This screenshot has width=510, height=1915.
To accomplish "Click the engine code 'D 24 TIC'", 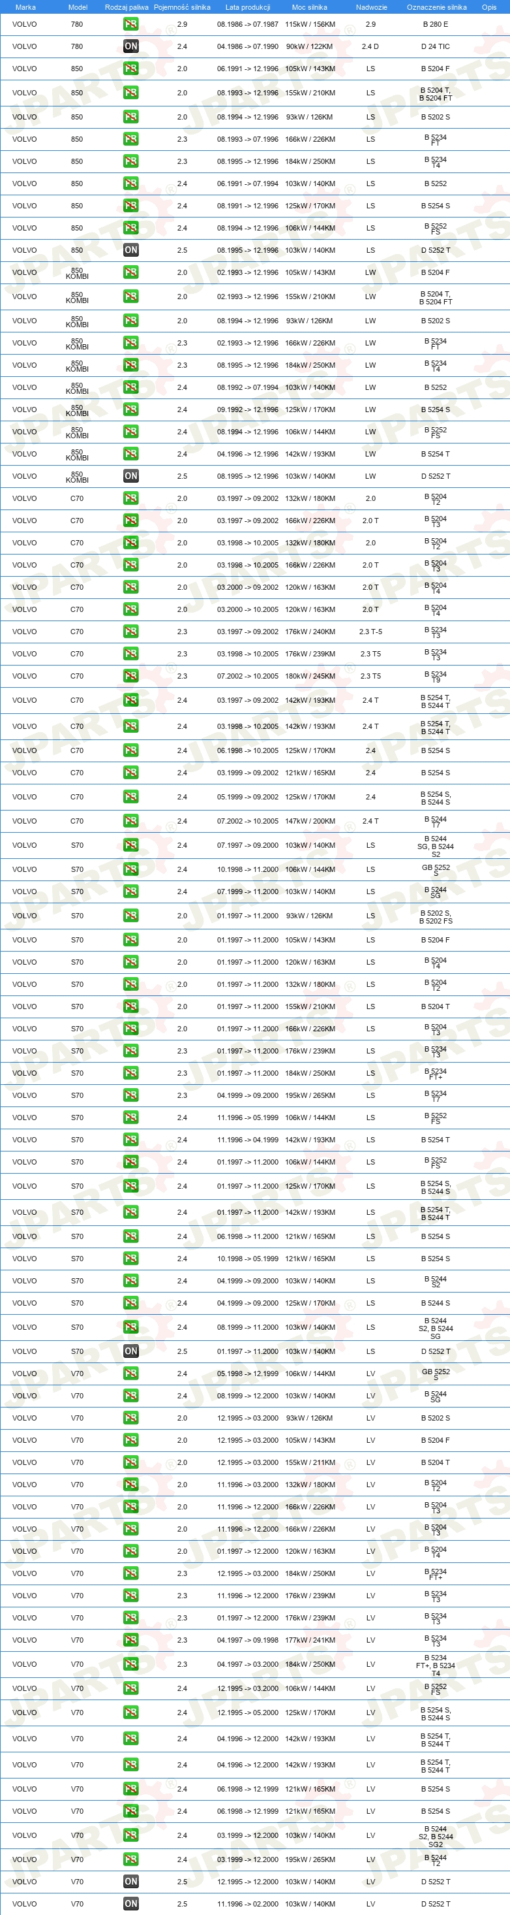I will 435,46.
